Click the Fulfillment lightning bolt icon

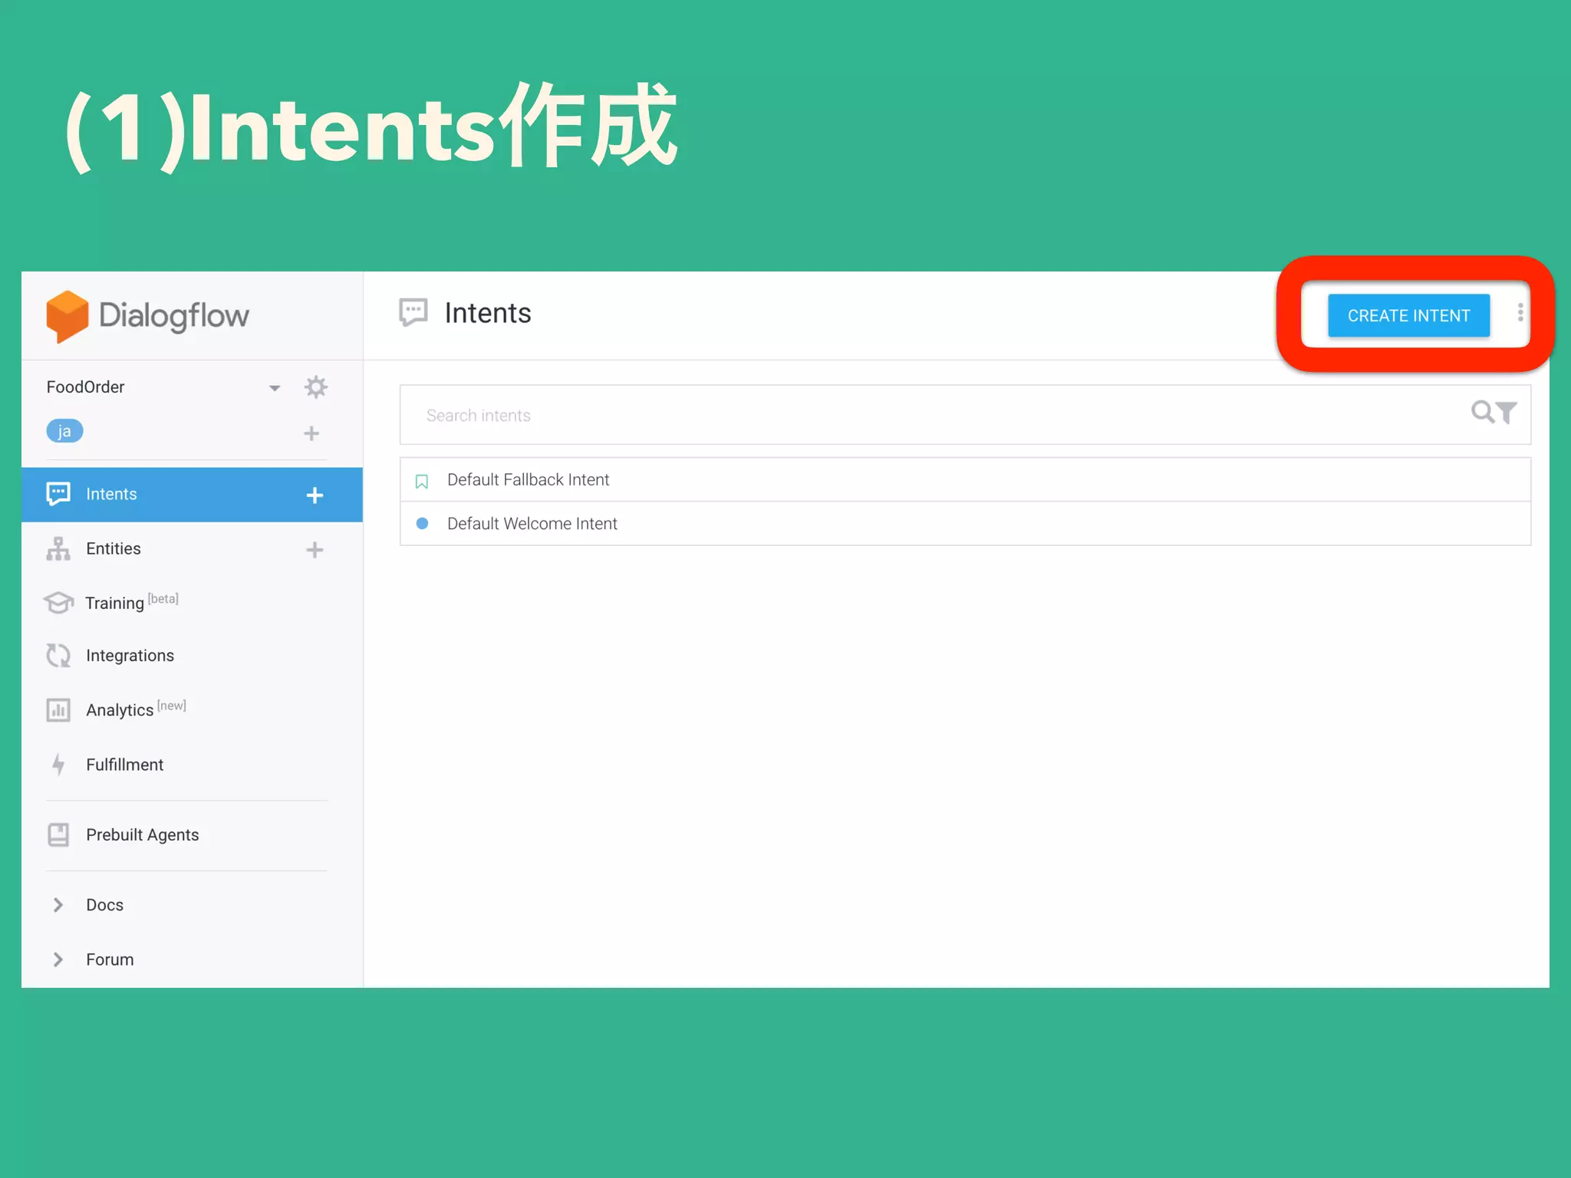click(58, 765)
